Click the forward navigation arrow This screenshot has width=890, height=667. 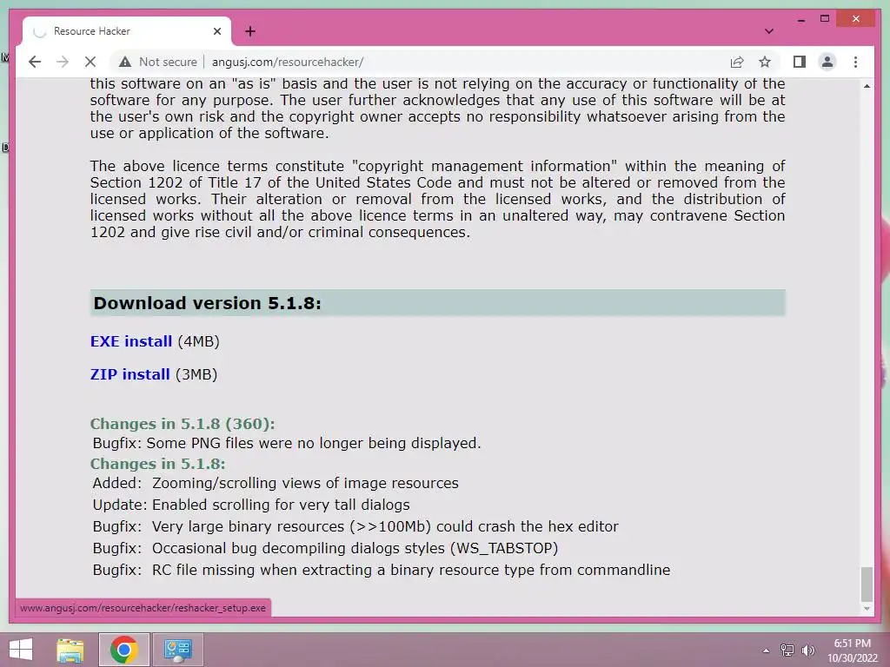click(x=63, y=62)
